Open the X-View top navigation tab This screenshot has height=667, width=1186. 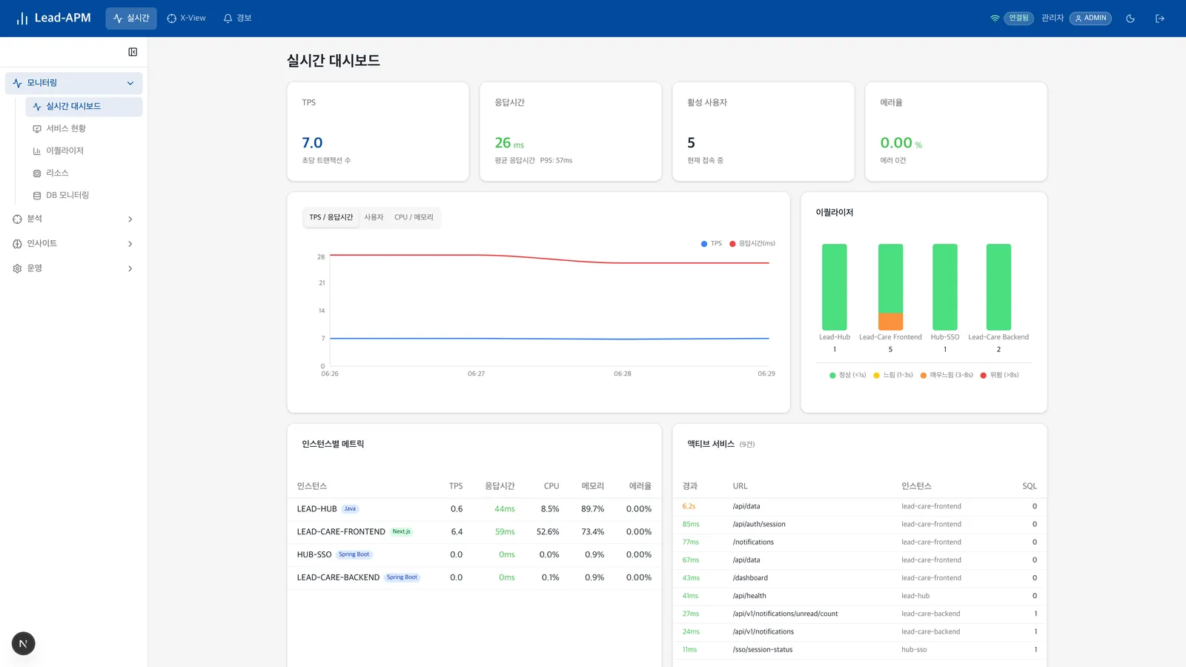coord(186,19)
